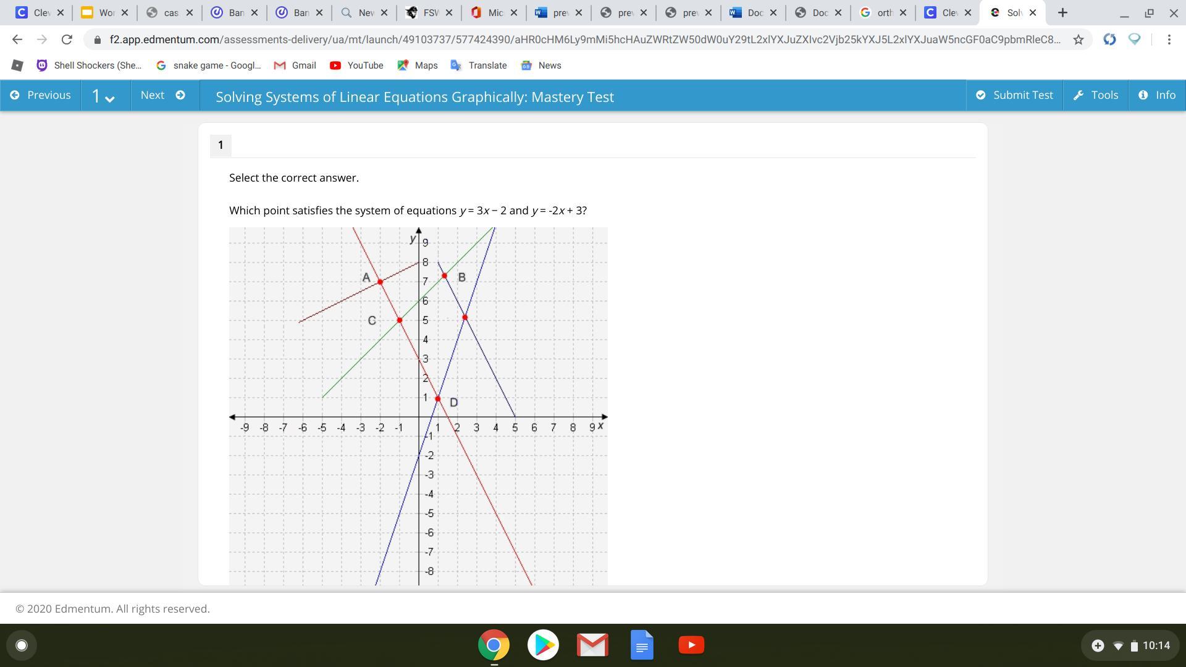
Task: Open the Gmail bookmark
Action: pos(295,65)
